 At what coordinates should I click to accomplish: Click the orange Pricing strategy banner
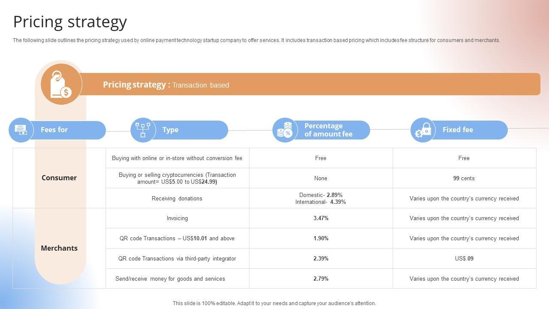[x=309, y=85]
